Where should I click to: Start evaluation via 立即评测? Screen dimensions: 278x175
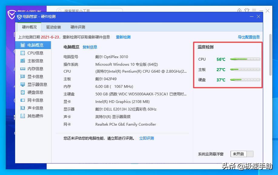coord(146,138)
